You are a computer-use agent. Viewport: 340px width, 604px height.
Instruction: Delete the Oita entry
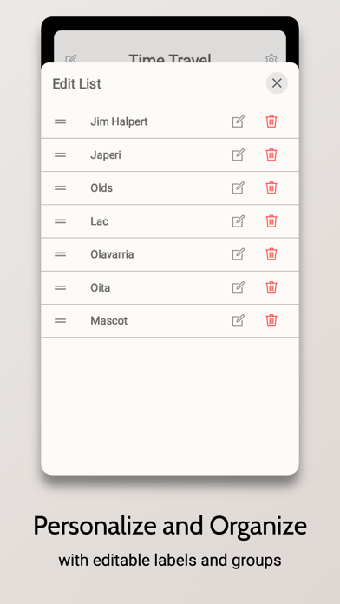click(271, 287)
